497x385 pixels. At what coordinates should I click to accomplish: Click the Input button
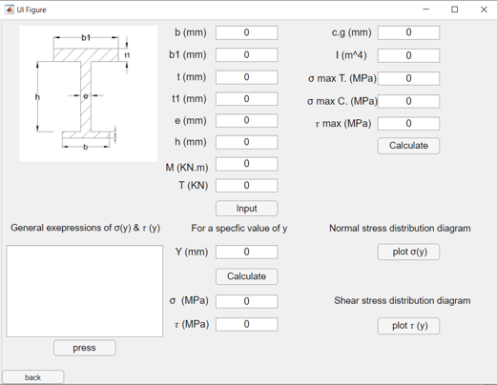pos(247,209)
